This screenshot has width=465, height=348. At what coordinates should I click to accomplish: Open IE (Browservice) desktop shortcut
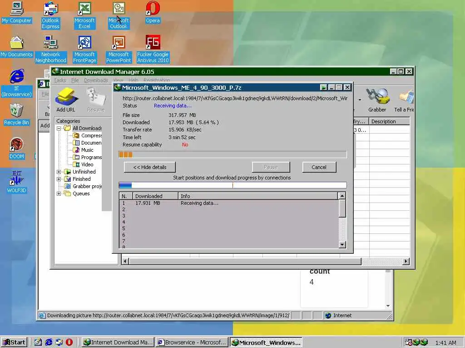17,83
